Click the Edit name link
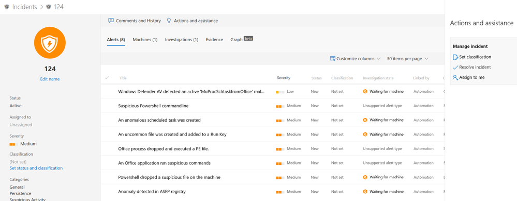Screen dimensions: 517x201 click(50, 79)
